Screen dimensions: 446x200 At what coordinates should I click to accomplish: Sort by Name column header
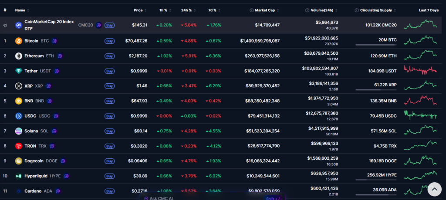tap(20, 10)
